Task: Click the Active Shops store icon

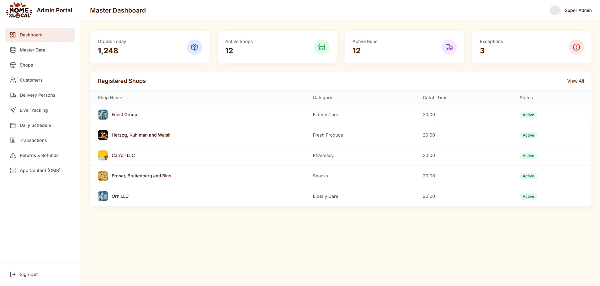Action: pos(322,47)
